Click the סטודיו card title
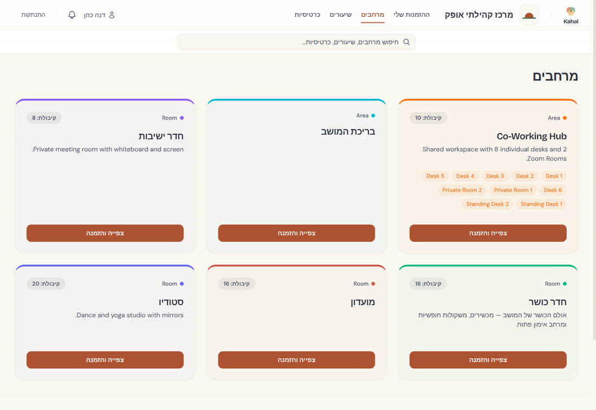 (x=171, y=302)
